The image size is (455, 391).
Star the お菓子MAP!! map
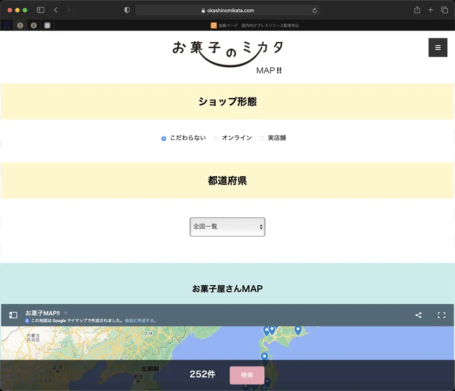[66, 313]
